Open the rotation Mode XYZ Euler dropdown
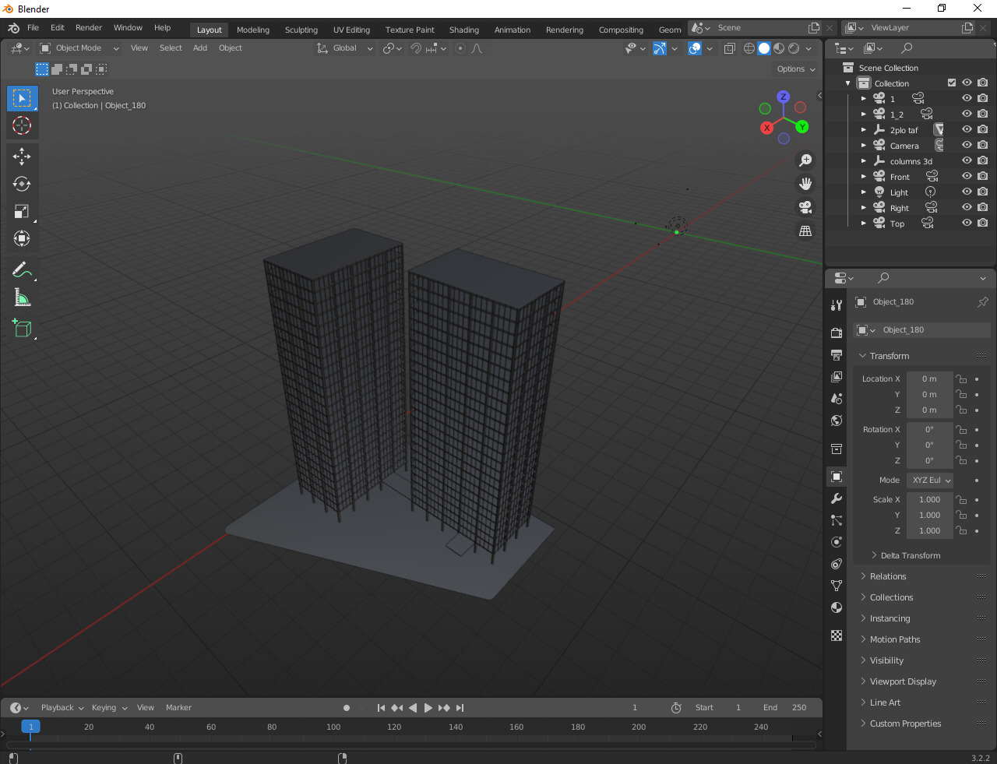Screen dimensions: 997x764 (930, 481)
